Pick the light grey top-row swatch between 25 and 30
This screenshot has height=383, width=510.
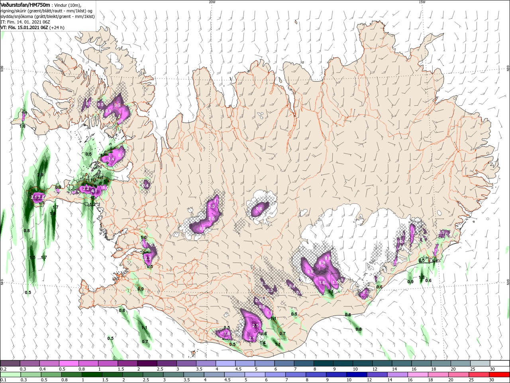[480, 363]
